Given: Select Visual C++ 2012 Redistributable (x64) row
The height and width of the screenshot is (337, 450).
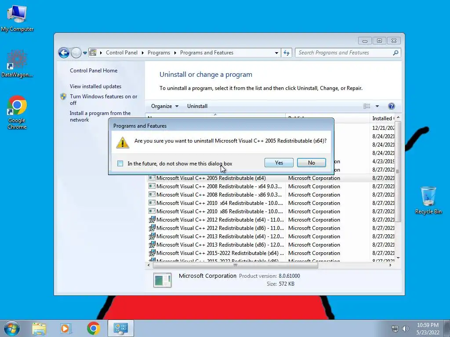Looking at the screenshot, I should click(271, 219).
